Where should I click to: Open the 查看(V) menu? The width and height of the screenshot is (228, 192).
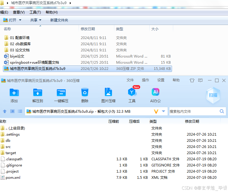19,12
